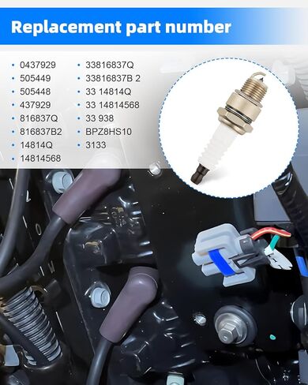Select part number 33816837B 2
This screenshot has height=385, width=308.
113,78
